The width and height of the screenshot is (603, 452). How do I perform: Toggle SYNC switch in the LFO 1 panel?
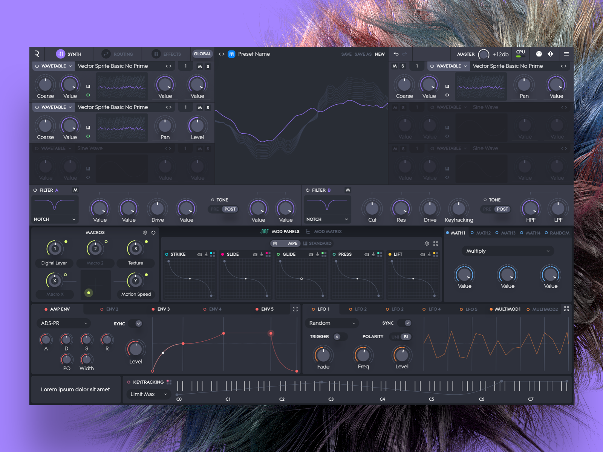pos(404,323)
